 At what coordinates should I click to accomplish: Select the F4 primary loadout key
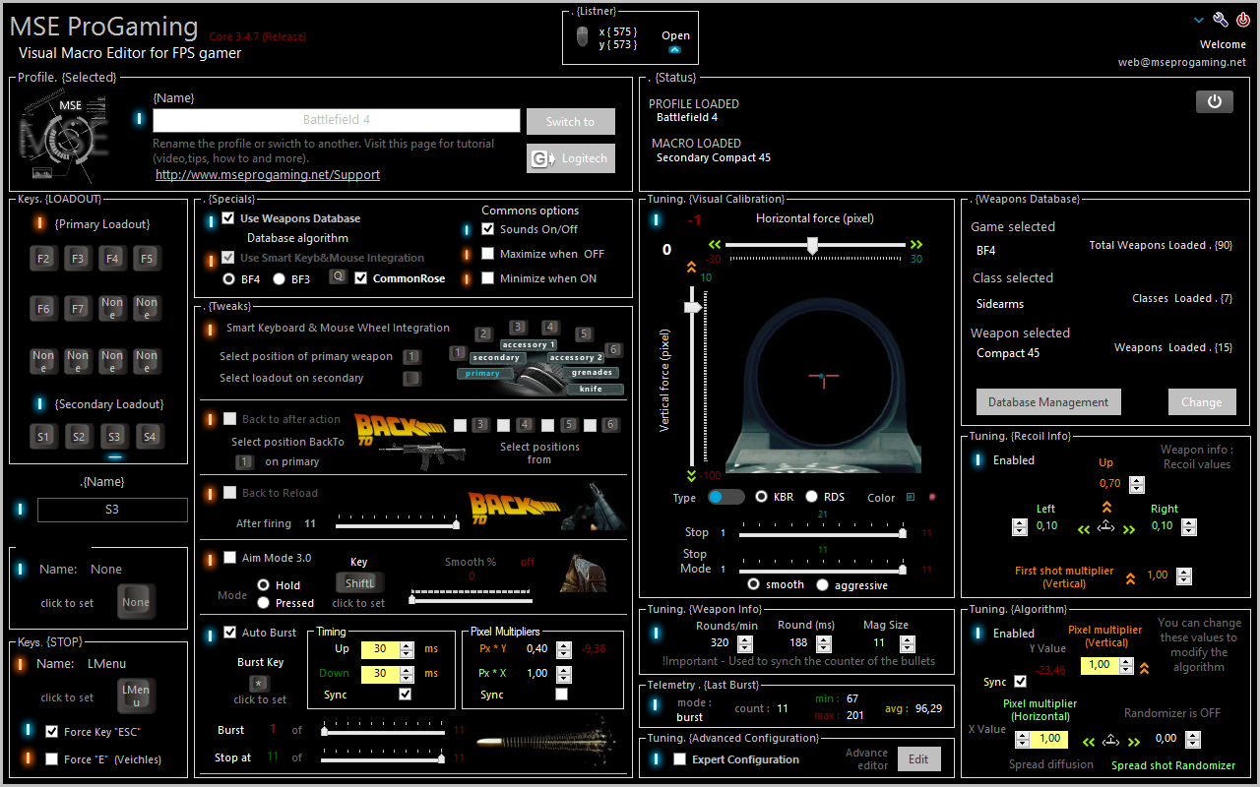click(x=112, y=259)
